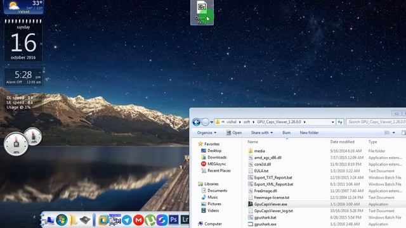Select the core3d.dll file
406x228 pixels.
coord(262,164)
